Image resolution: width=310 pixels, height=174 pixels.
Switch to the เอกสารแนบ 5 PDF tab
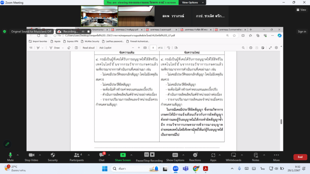tap(230, 30)
